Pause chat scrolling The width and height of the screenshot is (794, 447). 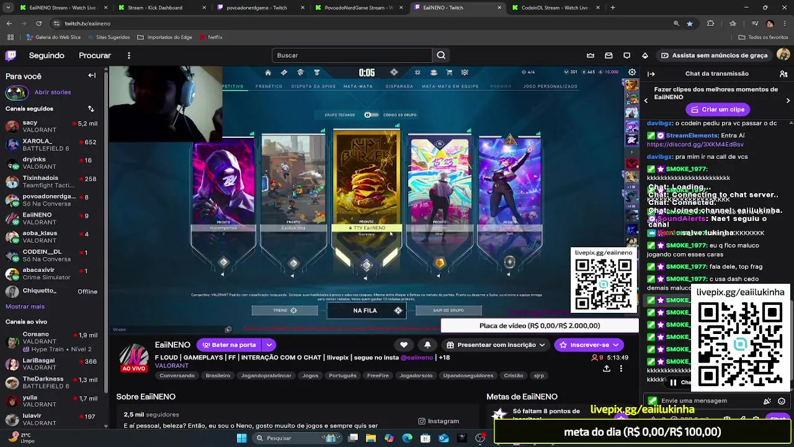point(673,382)
